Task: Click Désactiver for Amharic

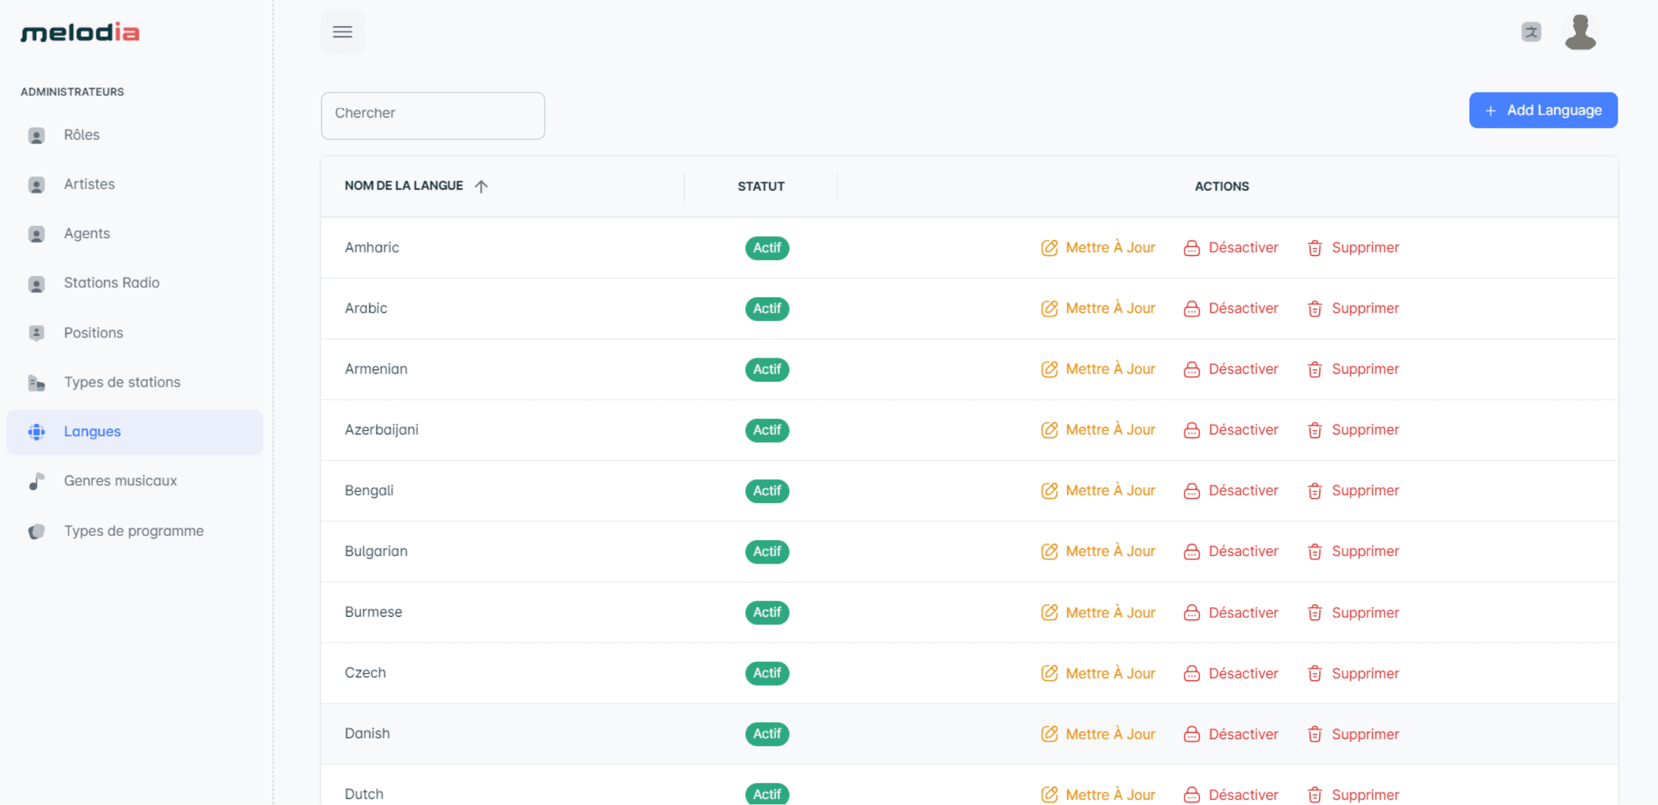Action: coord(1243,248)
